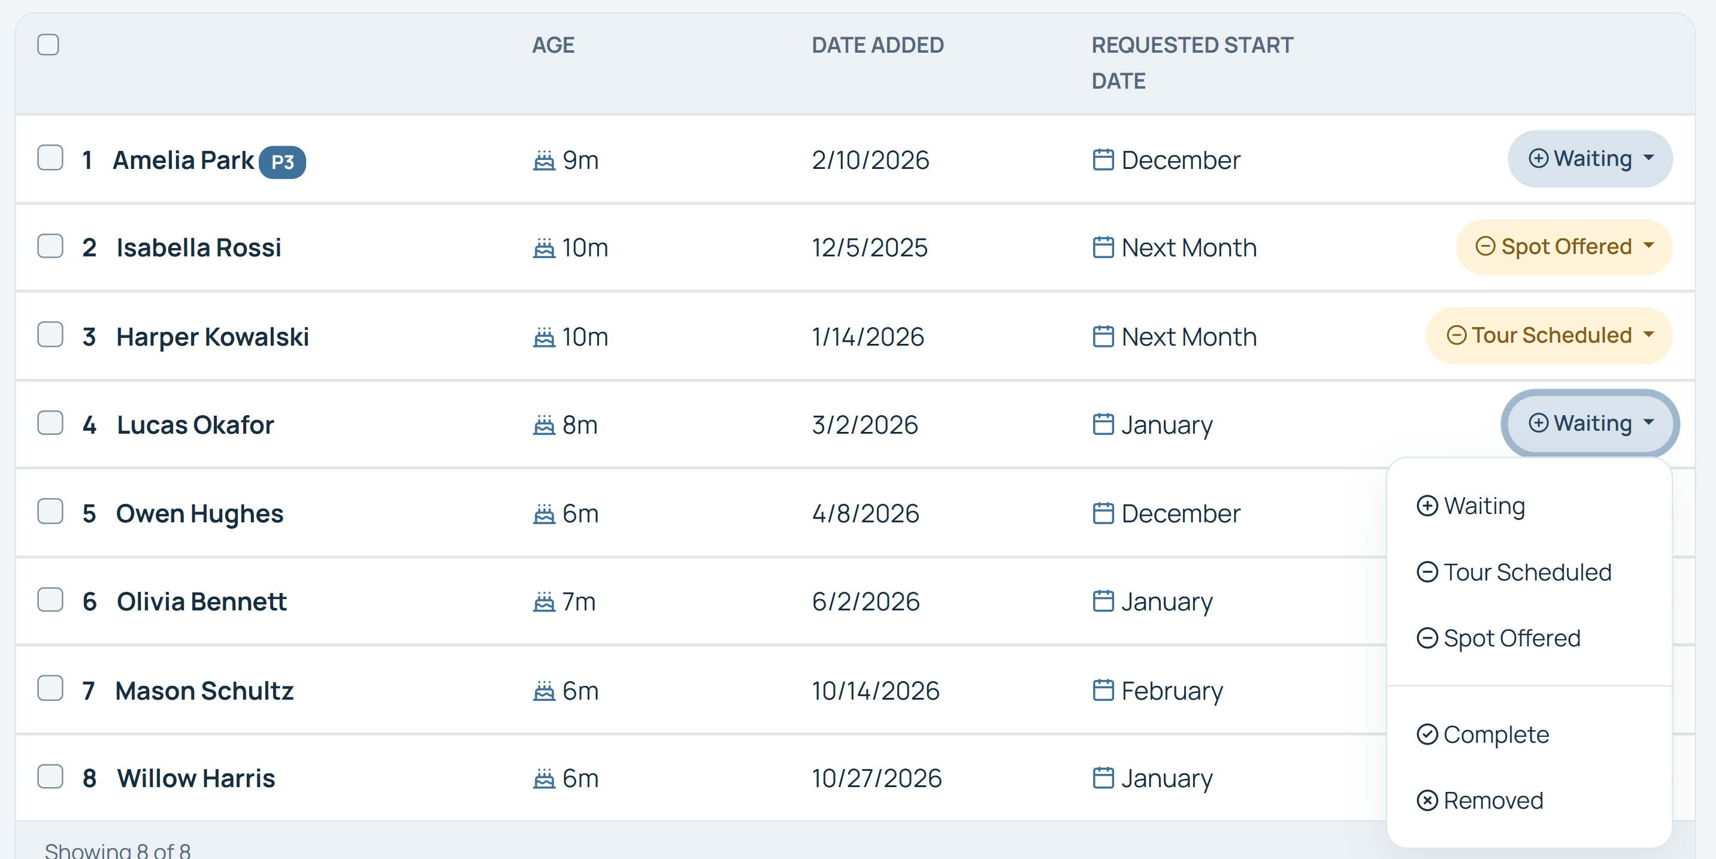Collapse Lucas Okafor's Waiting status dropdown
The height and width of the screenshot is (859, 1716).
click(x=1590, y=423)
